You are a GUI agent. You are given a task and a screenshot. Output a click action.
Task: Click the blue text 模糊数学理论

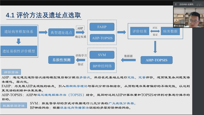(x=76, y=86)
